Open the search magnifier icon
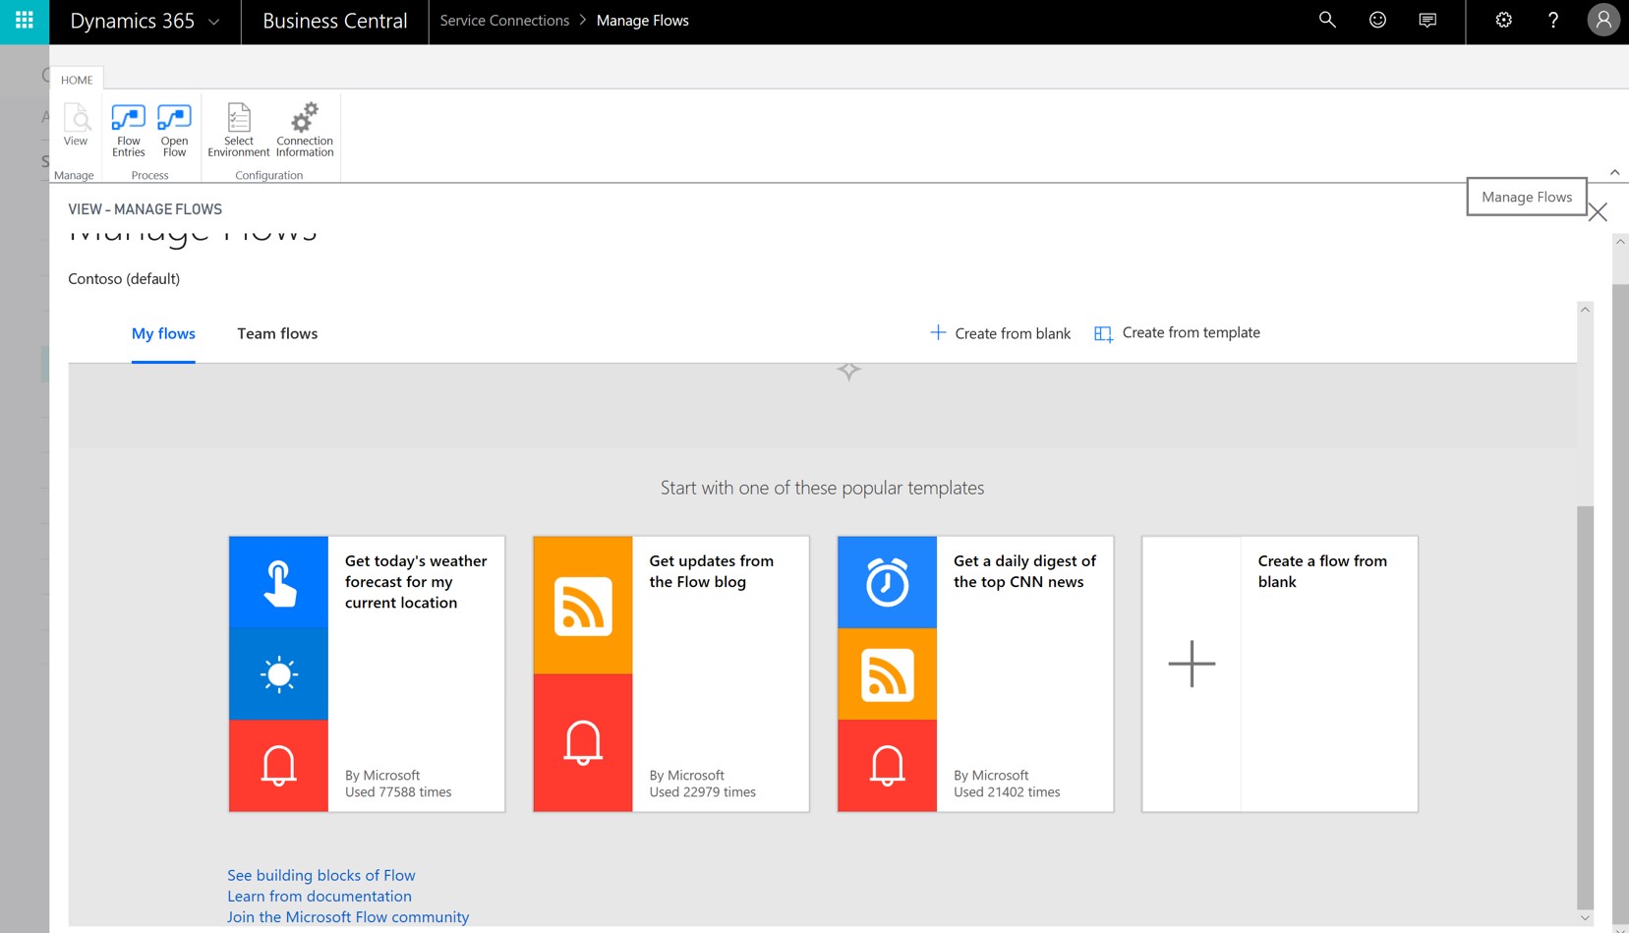This screenshot has width=1629, height=933. [x=1327, y=20]
